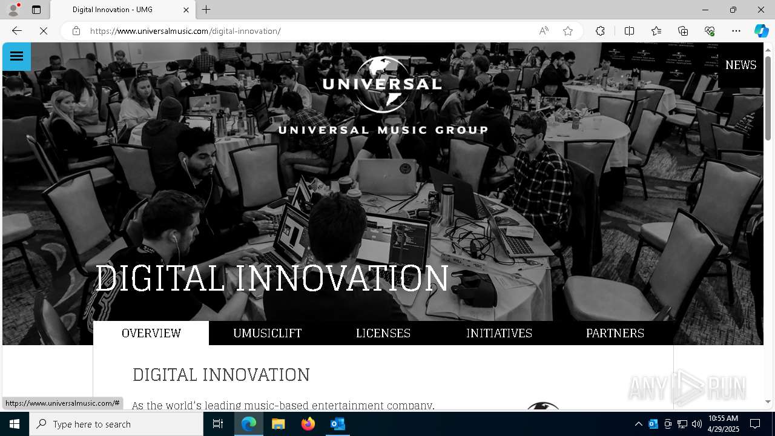Image resolution: width=775 pixels, height=436 pixels.
Task: Open the Favorites list icon
Action: [656, 31]
